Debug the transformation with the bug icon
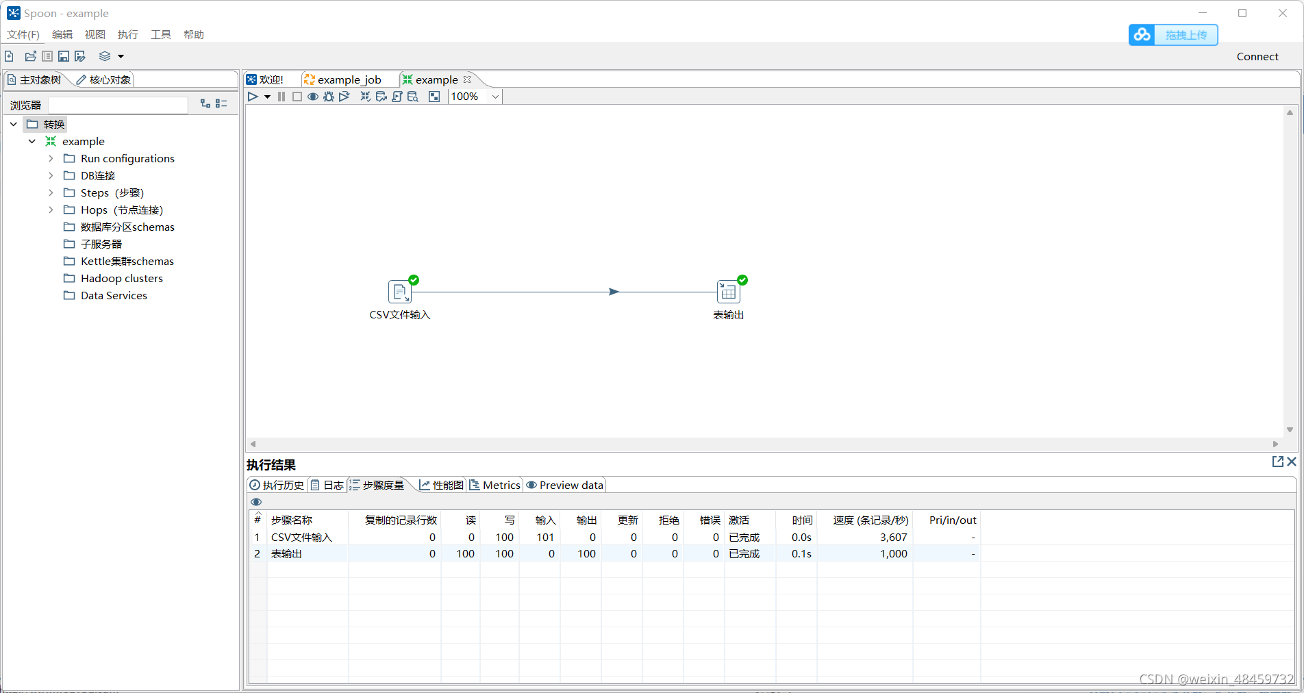This screenshot has width=1304, height=693. coord(329,97)
